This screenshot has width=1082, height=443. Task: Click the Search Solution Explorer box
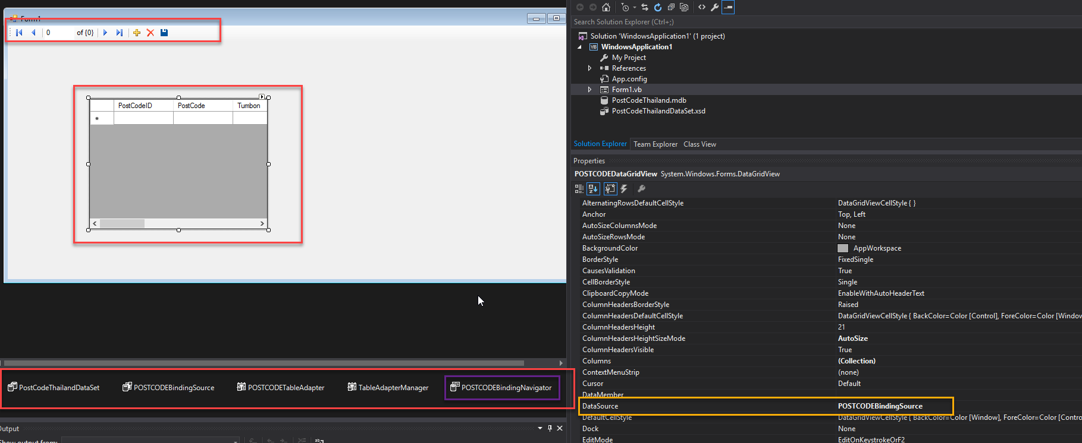tap(826, 22)
